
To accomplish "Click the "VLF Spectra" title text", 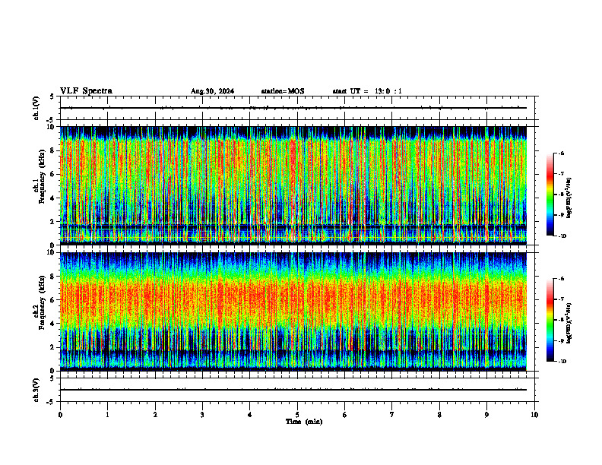I will tap(86, 91).
